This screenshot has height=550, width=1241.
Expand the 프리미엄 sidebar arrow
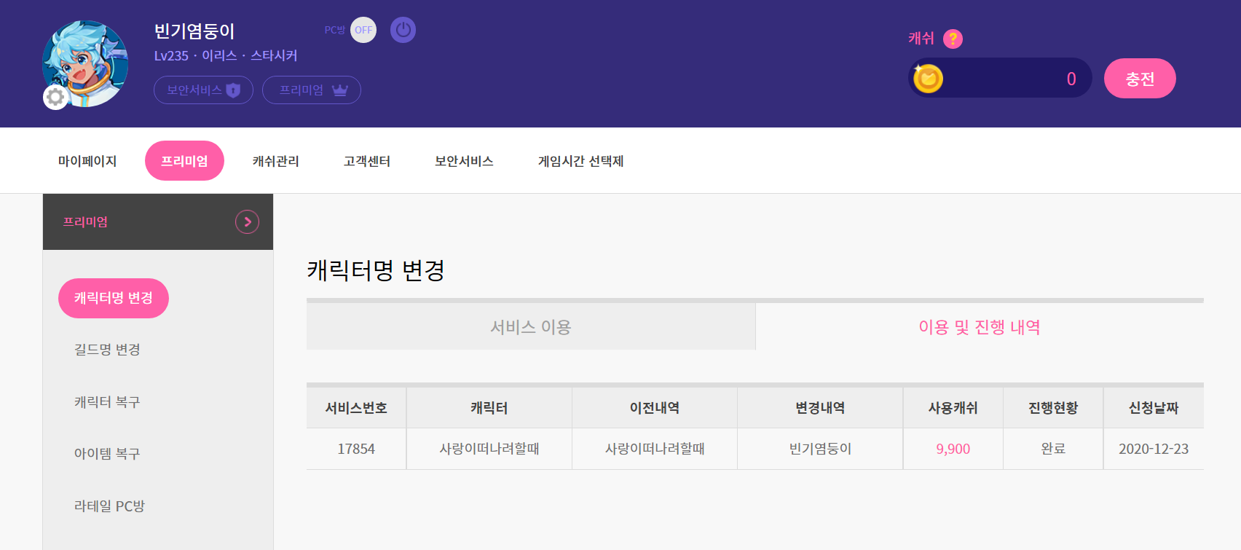coord(248,221)
